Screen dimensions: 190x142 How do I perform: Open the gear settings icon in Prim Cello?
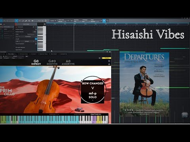click(x=109, y=61)
